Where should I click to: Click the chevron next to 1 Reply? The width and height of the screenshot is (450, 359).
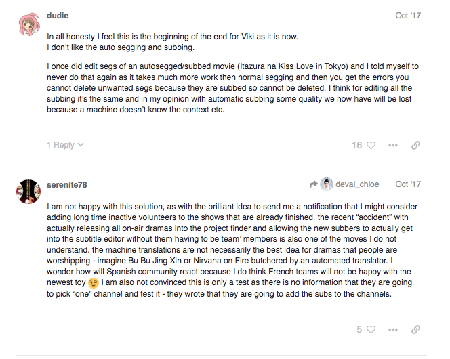(81, 145)
